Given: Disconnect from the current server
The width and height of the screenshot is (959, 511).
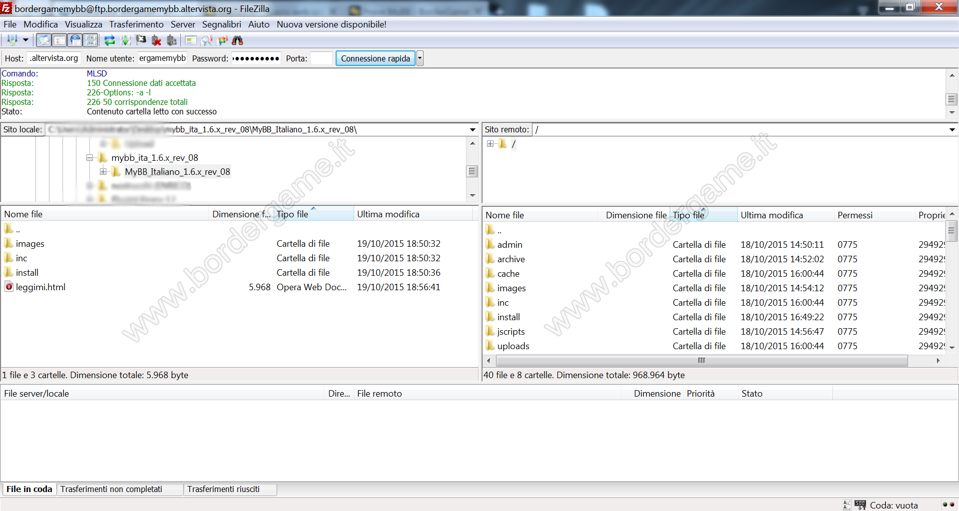Looking at the screenshot, I should [156, 40].
